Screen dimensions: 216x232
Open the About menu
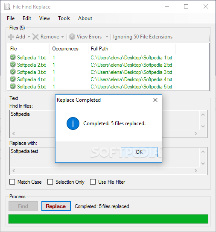tap(85, 18)
